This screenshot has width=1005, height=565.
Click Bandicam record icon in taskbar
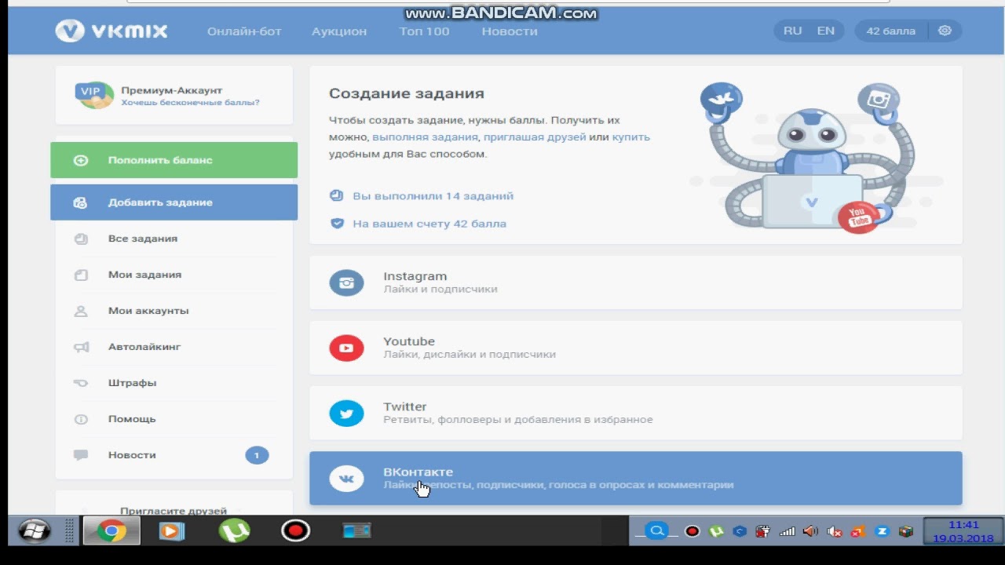coord(295,531)
